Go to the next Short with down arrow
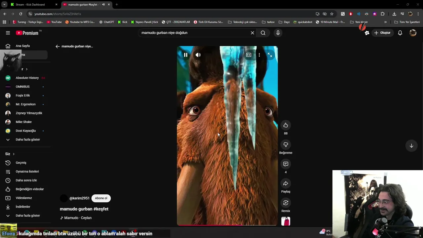This screenshot has width=423, height=238. [411, 146]
